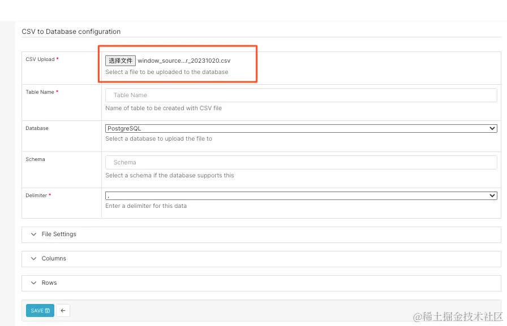Viewport: 507px width, 326px height.
Task: Open the Delimiter dropdown
Action: 301,195
